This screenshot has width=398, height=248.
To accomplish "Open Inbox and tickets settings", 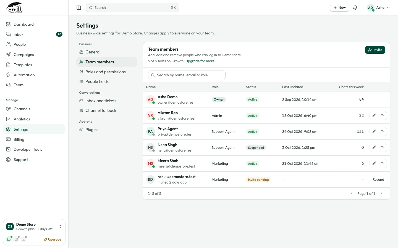I will tap(107, 101).
